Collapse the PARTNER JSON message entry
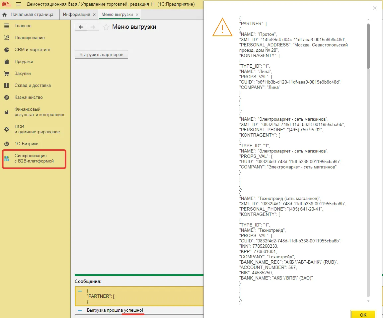 click(x=80, y=291)
